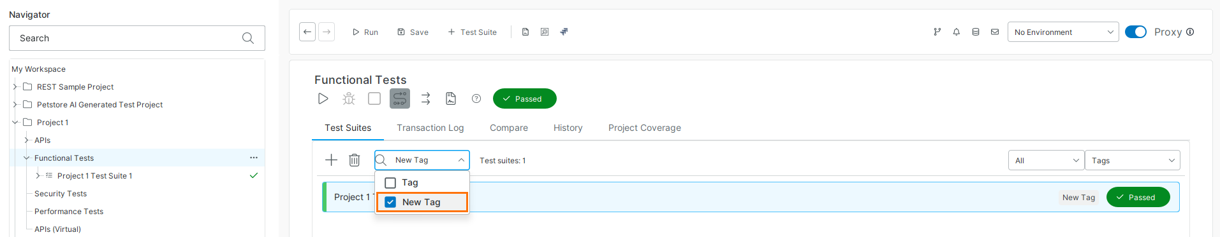Click the Proxy info icon

click(x=1190, y=32)
